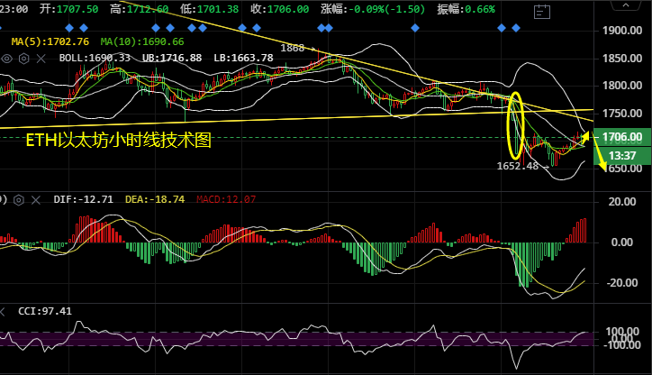Click the 振幅:0.66% amplitude value
Screen dimensions: 652x375
pyautogui.click(x=466, y=9)
